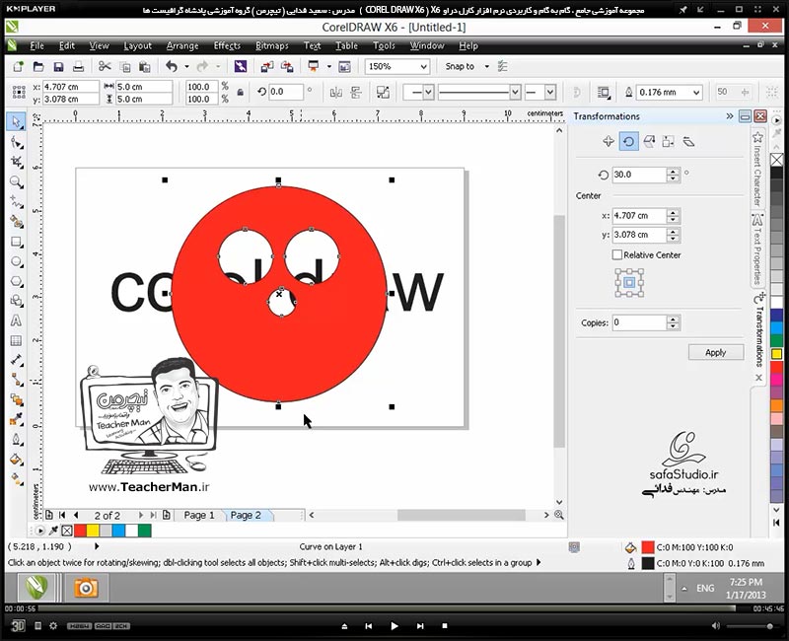Select the Ellipse tool in toolbox

[16, 261]
